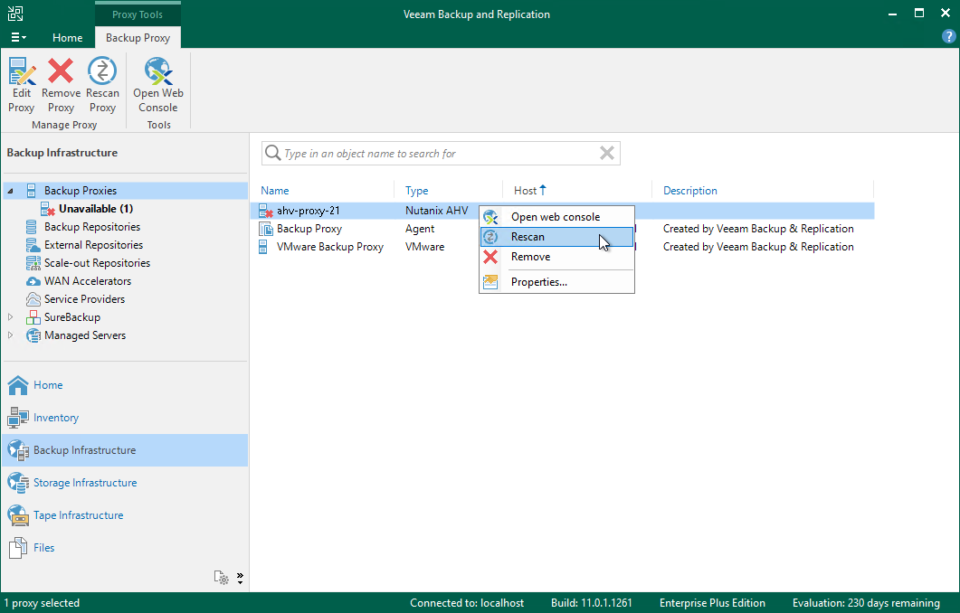Click the Nutanix AHV type cell
This screenshot has height=613, width=960.
(436, 211)
